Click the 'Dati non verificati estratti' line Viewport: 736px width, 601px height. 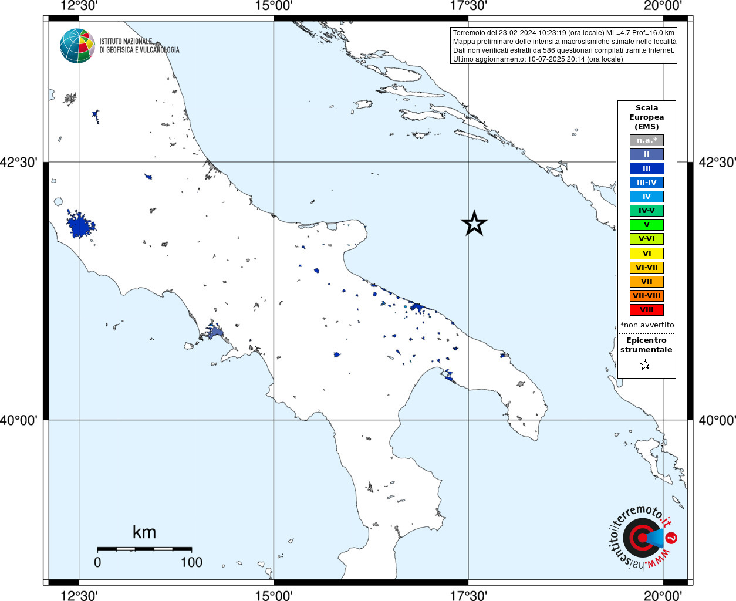click(564, 50)
